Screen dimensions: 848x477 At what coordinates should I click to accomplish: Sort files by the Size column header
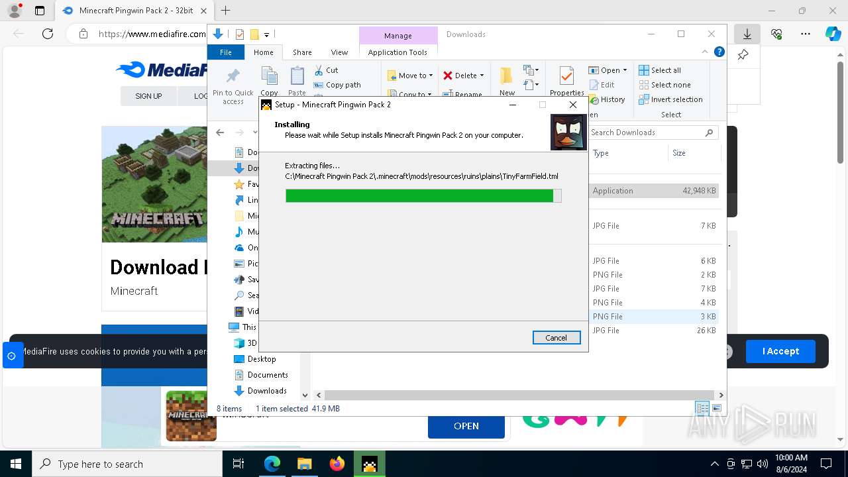694,153
